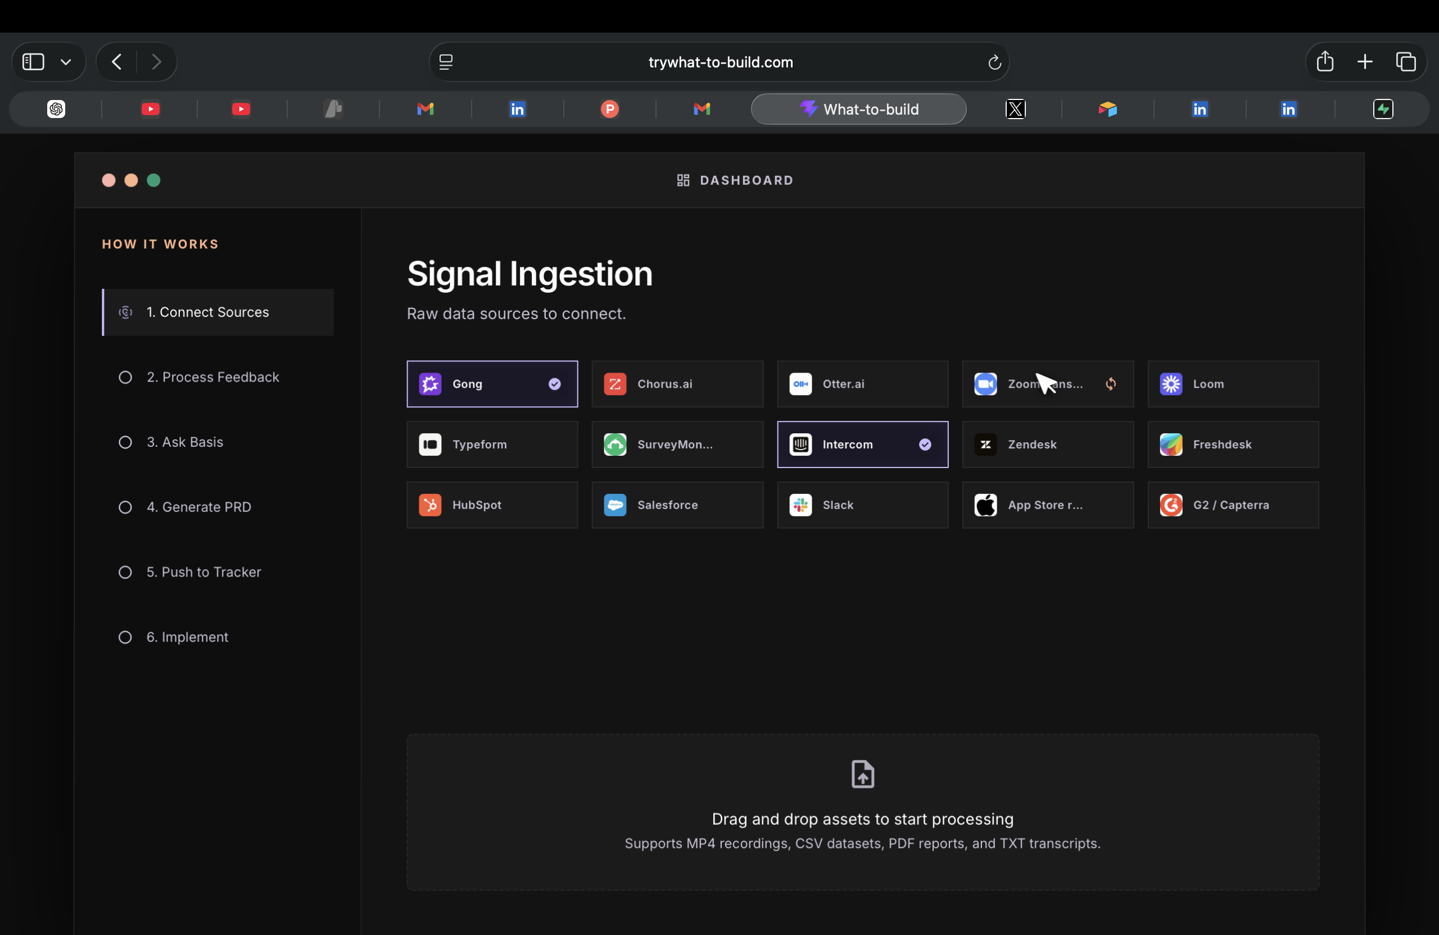The image size is (1439, 935).
Task: Click the Safari share icon
Action: pyautogui.click(x=1325, y=62)
